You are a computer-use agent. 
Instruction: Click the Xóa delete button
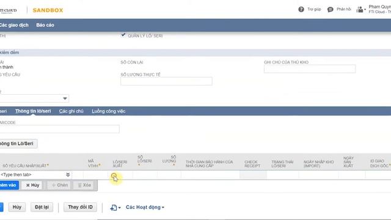click(x=84, y=185)
